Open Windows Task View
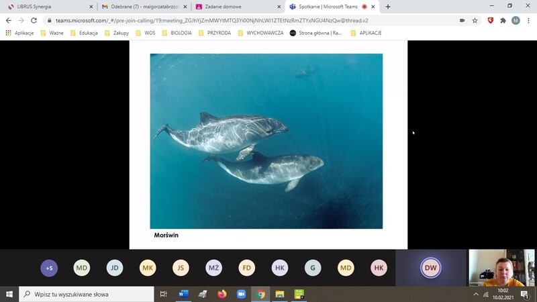 tap(164, 294)
